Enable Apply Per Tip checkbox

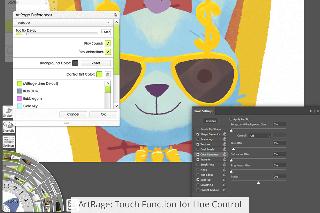click(231, 119)
